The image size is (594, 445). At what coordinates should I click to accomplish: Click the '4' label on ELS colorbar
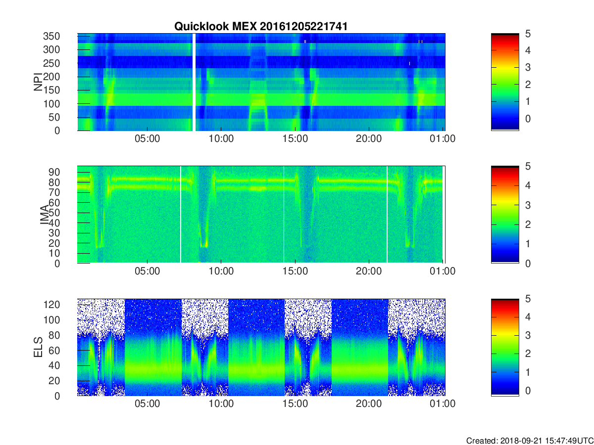tap(528, 317)
